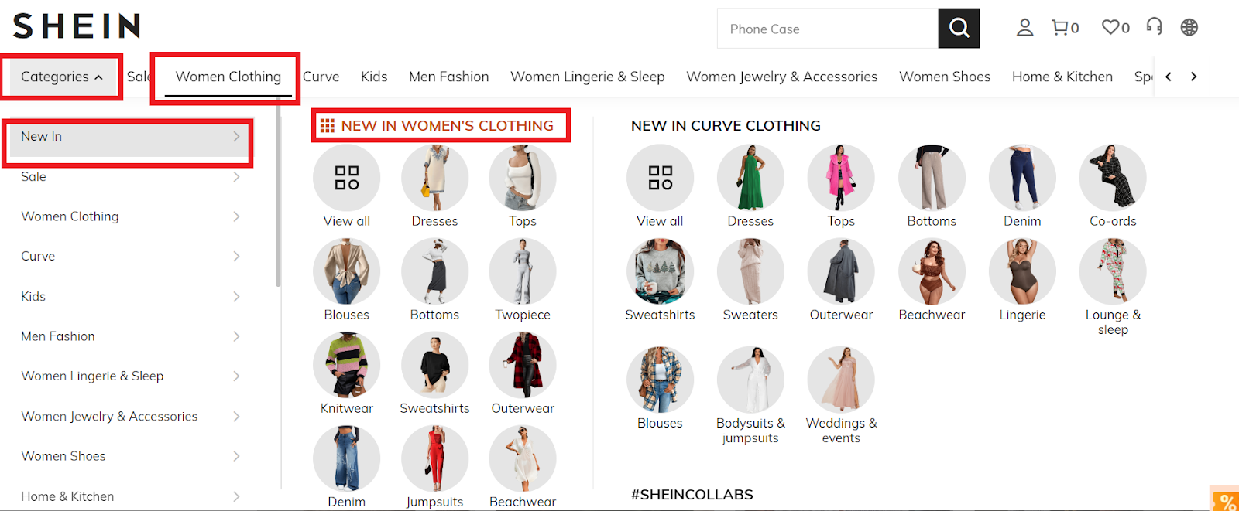1239x511 pixels.
Task: Select Outerwear thumbnail in Women's Clothing
Action: [x=523, y=365]
